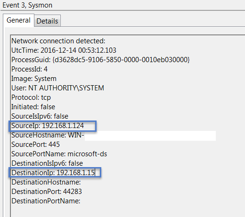Click the SourceIsIpv6: false line
The image size is (245, 217).
tap(40, 116)
